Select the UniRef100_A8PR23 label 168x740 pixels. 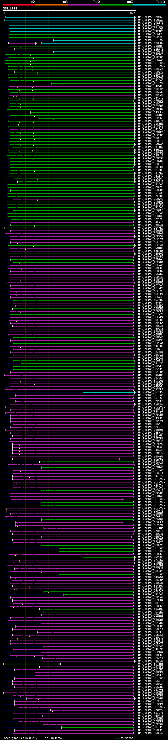coord(151,95)
